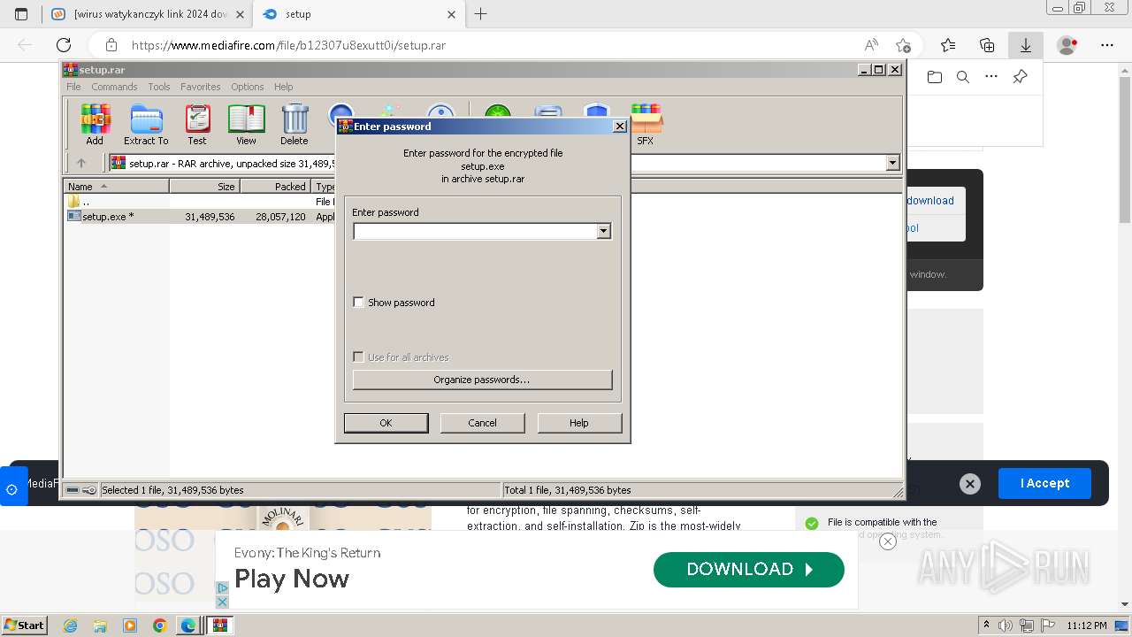Show hidden tray icons arrow
The image size is (1132, 637).
point(986,625)
